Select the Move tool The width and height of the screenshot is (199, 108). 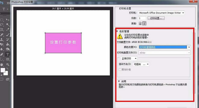click(8, 20)
